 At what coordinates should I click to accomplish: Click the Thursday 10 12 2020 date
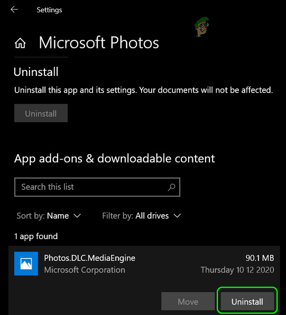click(237, 270)
